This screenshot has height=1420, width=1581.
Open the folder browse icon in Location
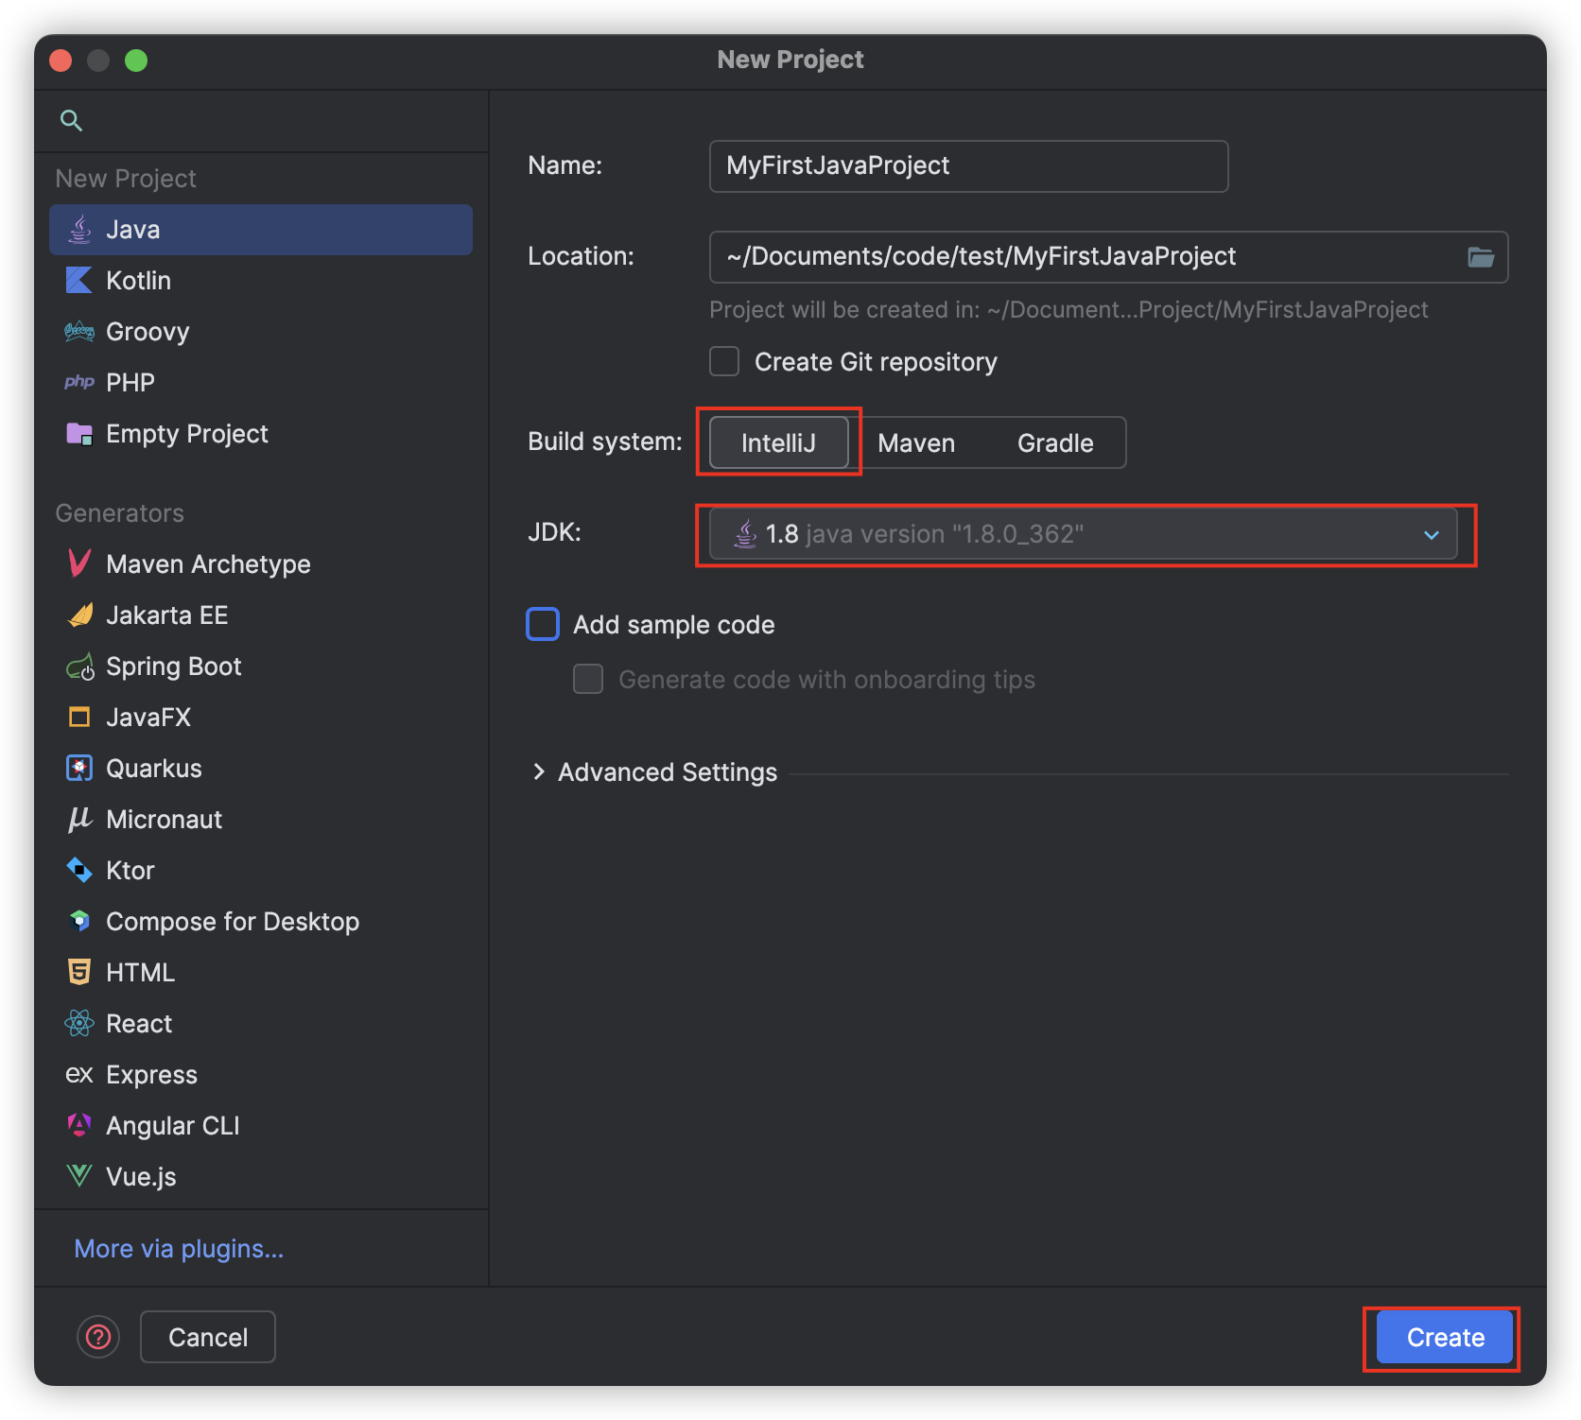coord(1480,257)
